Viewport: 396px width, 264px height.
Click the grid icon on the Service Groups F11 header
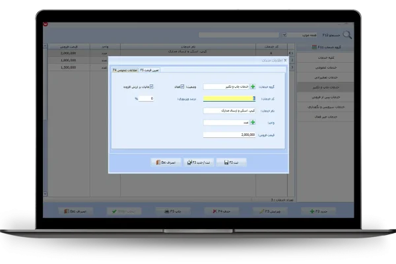click(x=314, y=48)
